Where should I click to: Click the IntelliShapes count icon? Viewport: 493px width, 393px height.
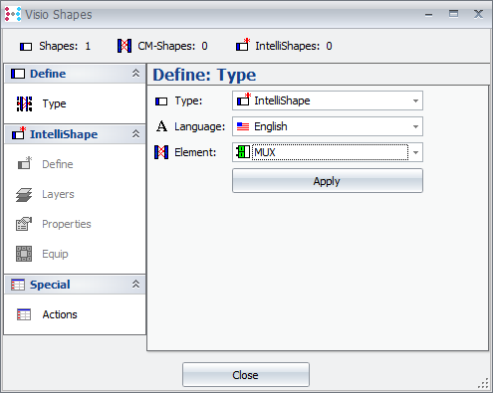243,45
